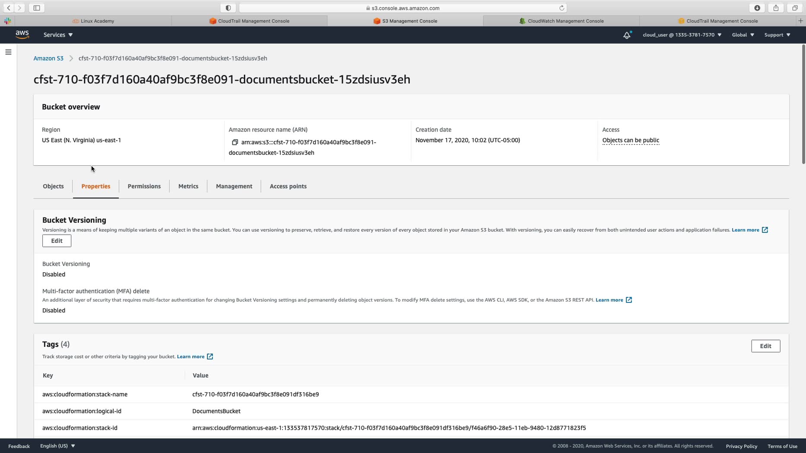Open the Management tab
This screenshot has height=453, width=806.
(x=234, y=186)
